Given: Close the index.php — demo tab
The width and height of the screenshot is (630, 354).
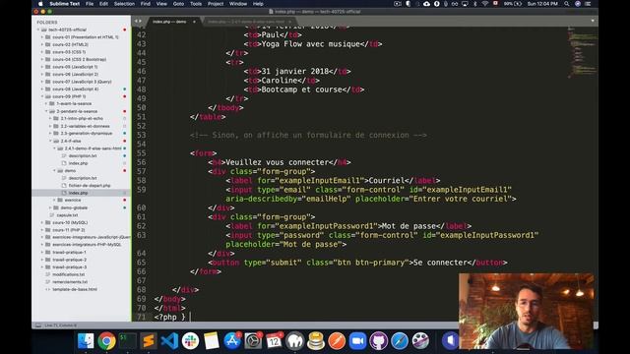Looking at the screenshot, I should point(194,22).
